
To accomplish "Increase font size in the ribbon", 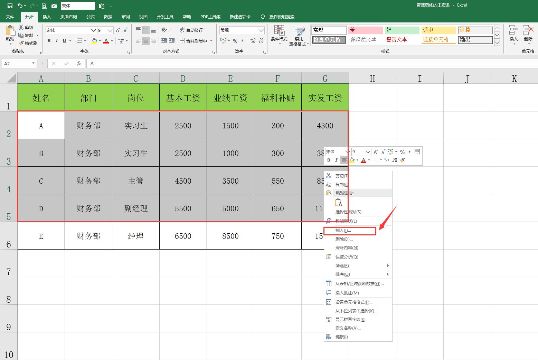I will pyautogui.click(x=118, y=30).
